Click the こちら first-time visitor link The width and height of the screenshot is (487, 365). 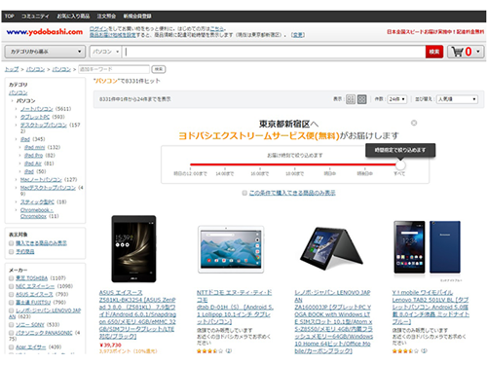coord(216,29)
